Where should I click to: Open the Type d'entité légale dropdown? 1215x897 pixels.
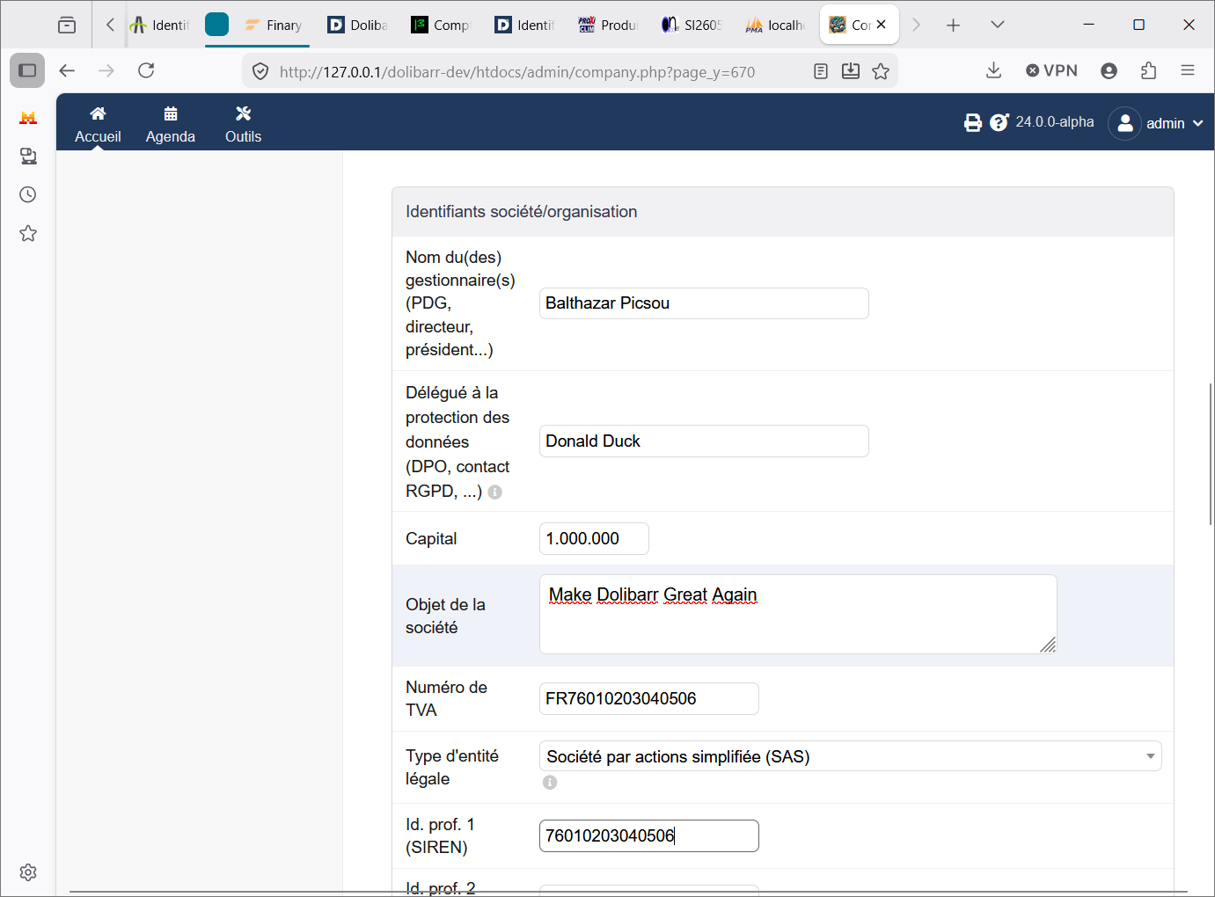point(851,756)
